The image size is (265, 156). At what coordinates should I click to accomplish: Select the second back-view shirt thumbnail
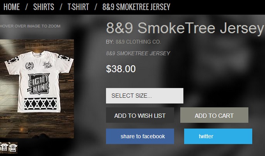[13, 148]
